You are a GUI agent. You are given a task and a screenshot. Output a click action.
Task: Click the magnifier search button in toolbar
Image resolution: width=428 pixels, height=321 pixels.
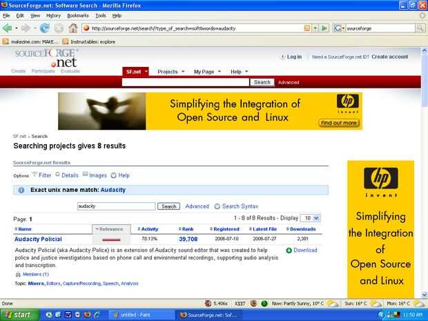420,28
